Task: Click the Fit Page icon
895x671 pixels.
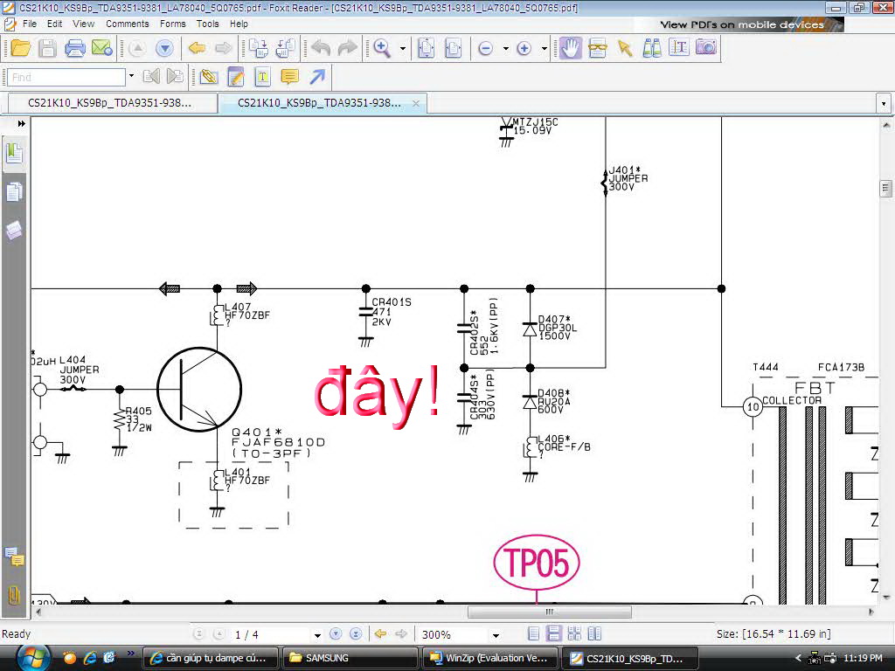Action: tap(427, 49)
